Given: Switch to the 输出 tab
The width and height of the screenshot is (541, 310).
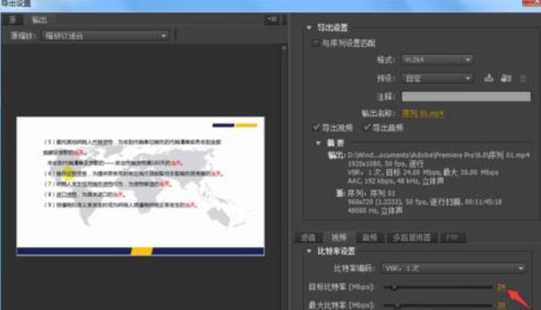Looking at the screenshot, I should tap(39, 20).
